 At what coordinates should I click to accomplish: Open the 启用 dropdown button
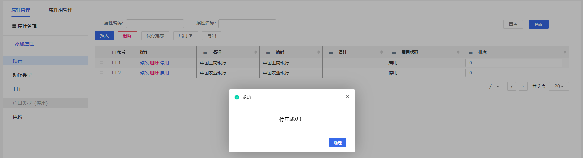point(186,36)
